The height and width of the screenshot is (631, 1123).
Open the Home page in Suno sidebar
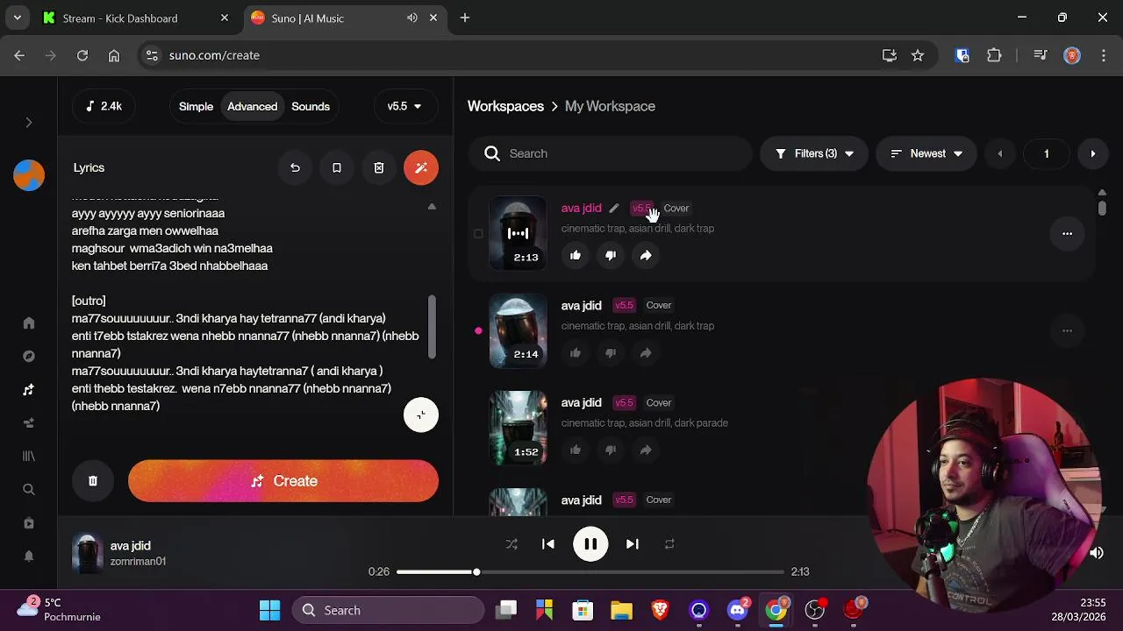point(29,323)
